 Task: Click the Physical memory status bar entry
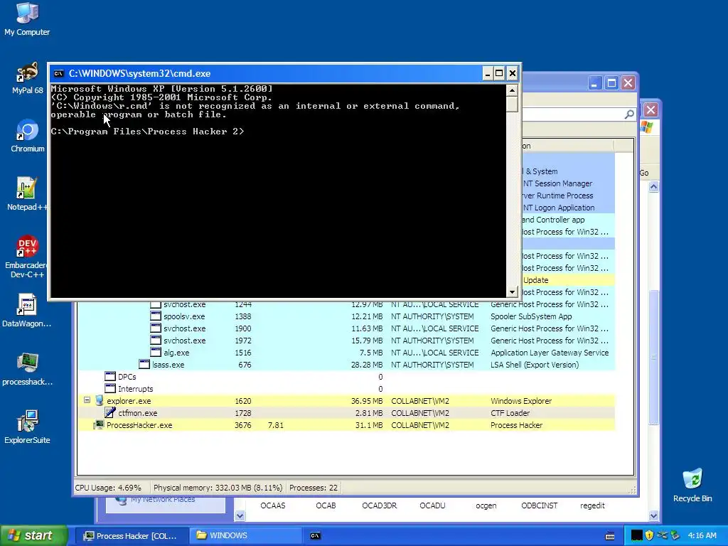[x=218, y=488]
